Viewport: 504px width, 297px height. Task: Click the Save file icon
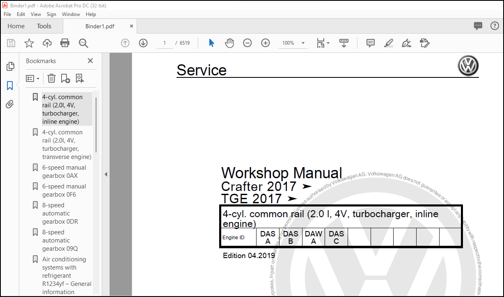[x=11, y=43]
